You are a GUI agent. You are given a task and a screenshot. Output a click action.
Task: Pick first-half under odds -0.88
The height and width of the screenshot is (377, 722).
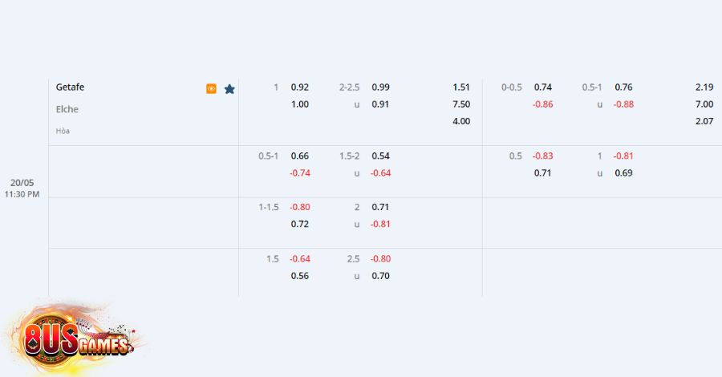pyautogui.click(x=623, y=104)
